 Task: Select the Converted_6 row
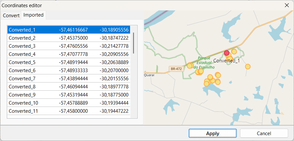pos(69,70)
